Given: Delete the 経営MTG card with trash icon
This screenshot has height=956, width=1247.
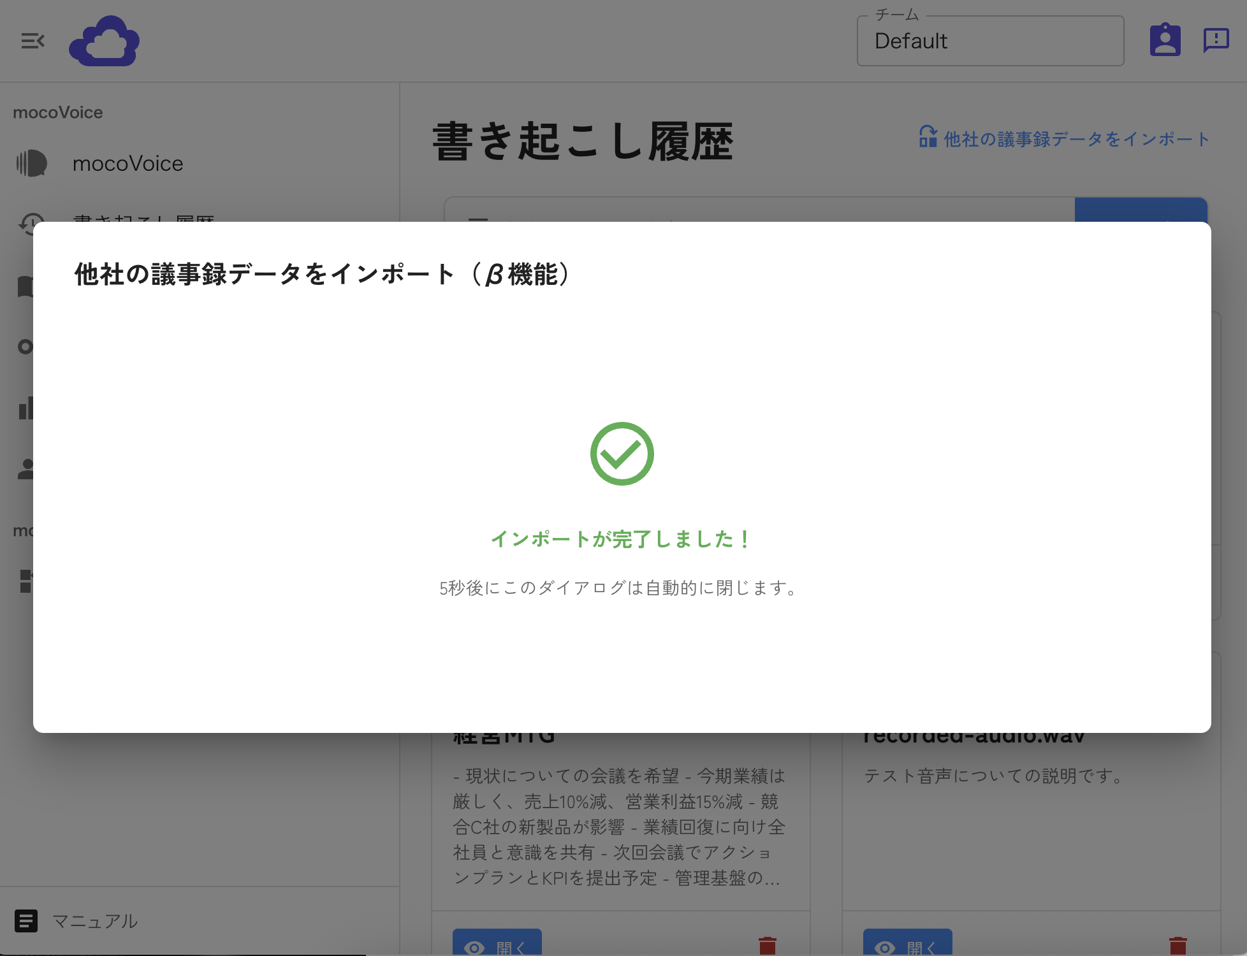Looking at the screenshot, I should point(768,946).
